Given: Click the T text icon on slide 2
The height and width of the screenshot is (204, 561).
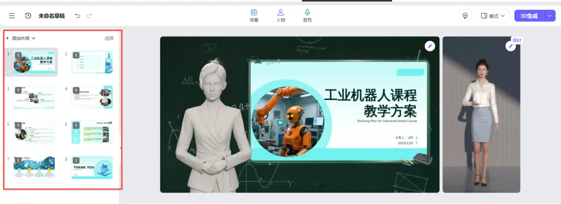Looking at the screenshot, I should tap(76, 55).
